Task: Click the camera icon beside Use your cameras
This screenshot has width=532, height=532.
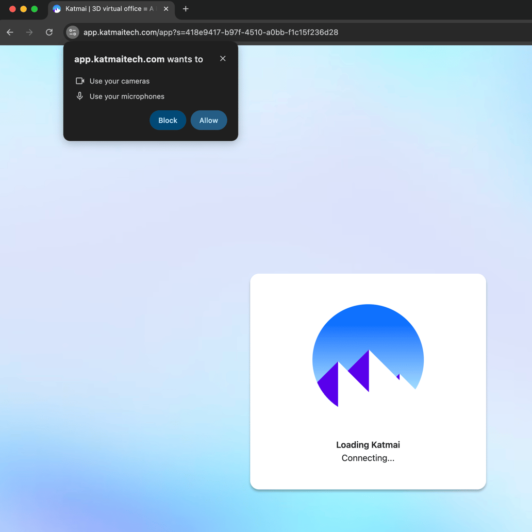Action: [80, 80]
